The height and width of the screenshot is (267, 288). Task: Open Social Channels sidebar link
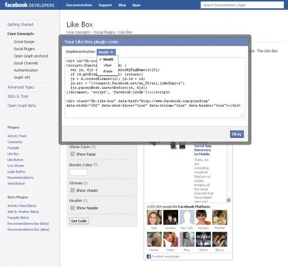26,63
